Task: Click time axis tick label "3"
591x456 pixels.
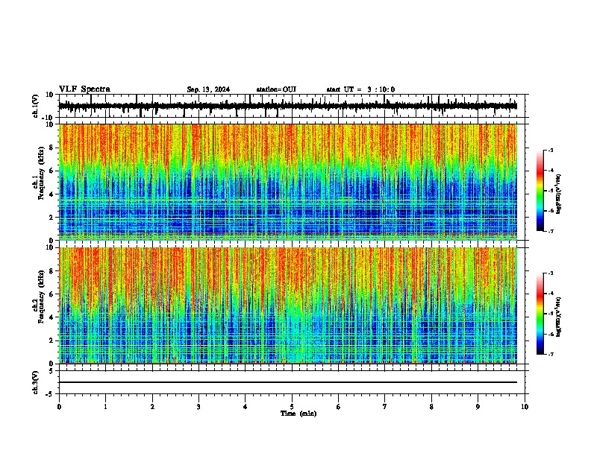Action: [198, 407]
